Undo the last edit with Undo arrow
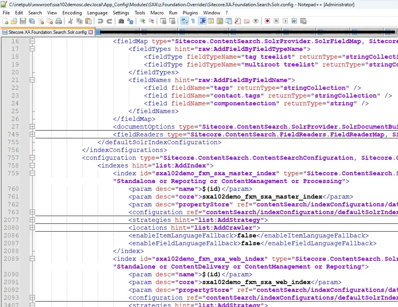The width and height of the screenshot is (398, 307). click(100, 21)
